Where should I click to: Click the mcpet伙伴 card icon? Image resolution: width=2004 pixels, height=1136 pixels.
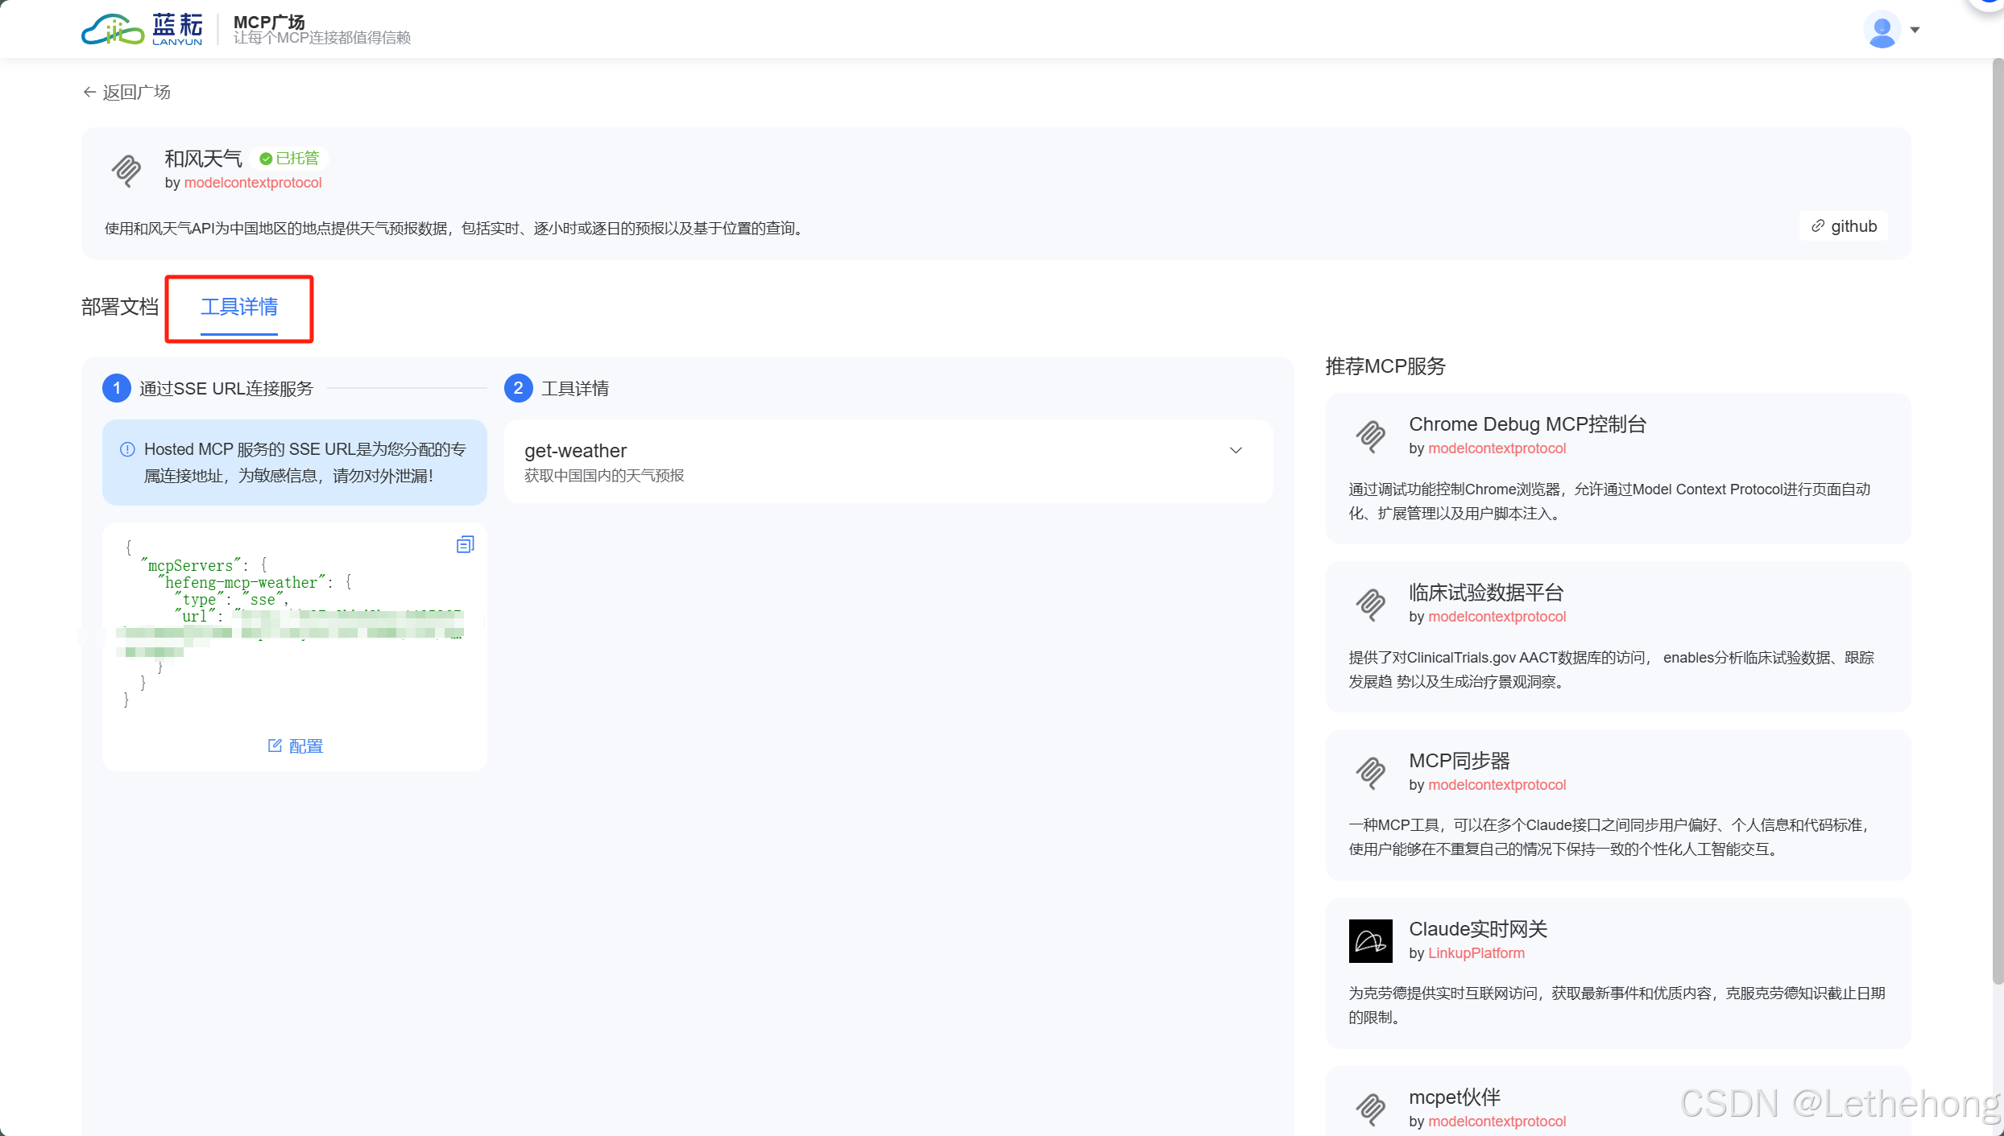(x=1371, y=1109)
